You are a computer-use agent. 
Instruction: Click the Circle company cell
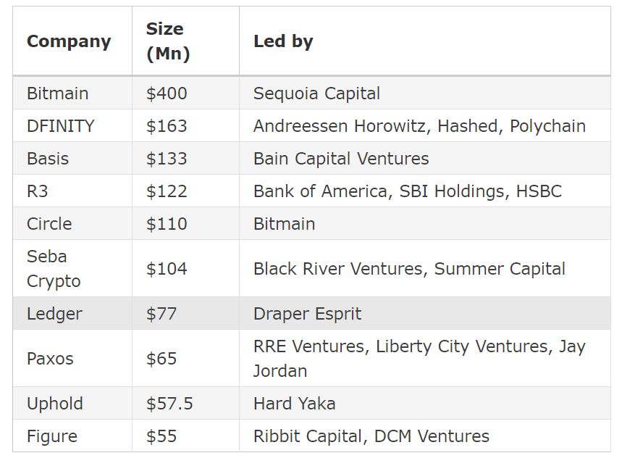(49, 224)
